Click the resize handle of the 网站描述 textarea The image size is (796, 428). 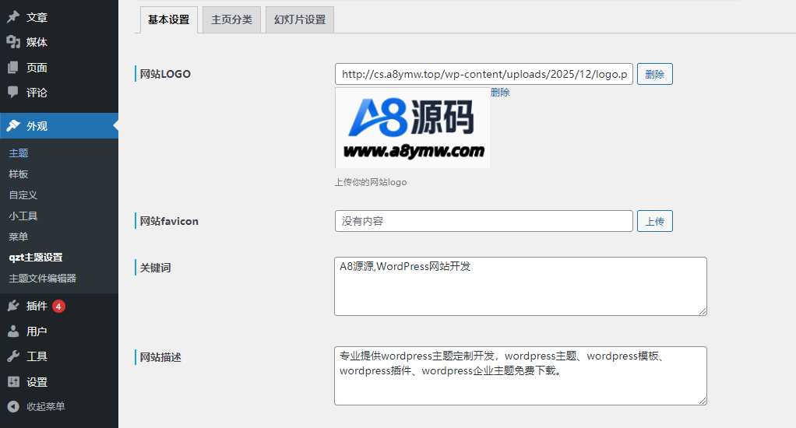click(703, 401)
